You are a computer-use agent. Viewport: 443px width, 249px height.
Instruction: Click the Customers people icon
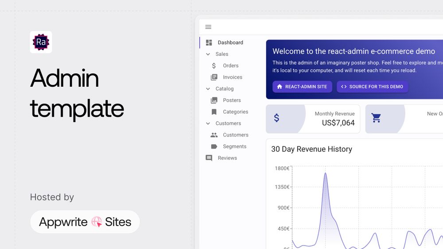click(x=214, y=135)
